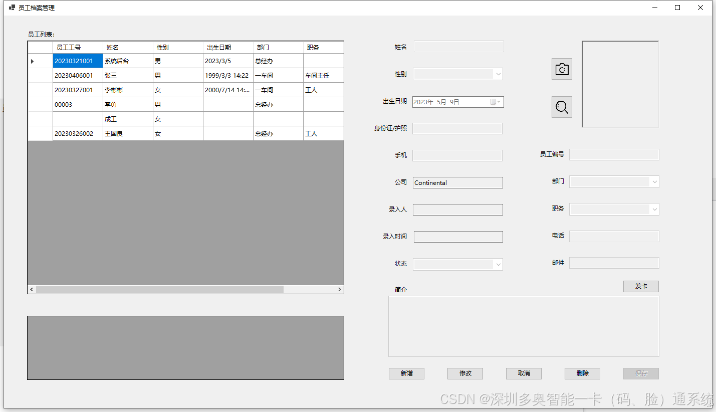Click the magnifier browse photo icon
Screen dimensions: 716x412
pyautogui.click(x=562, y=107)
